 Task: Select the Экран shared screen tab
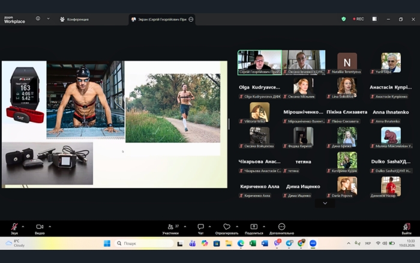click(x=159, y=19)
